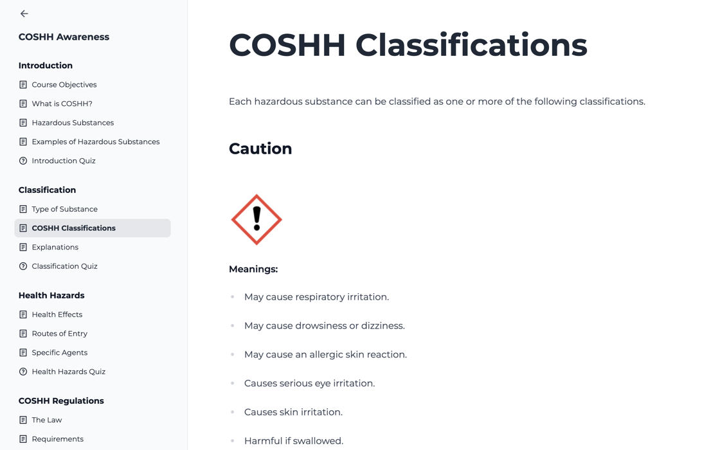Click the "Classification" section heading

click(47, 190)
